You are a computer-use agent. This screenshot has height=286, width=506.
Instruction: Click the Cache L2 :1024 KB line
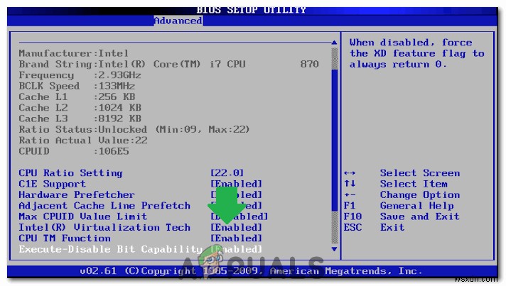coord(80,108)
